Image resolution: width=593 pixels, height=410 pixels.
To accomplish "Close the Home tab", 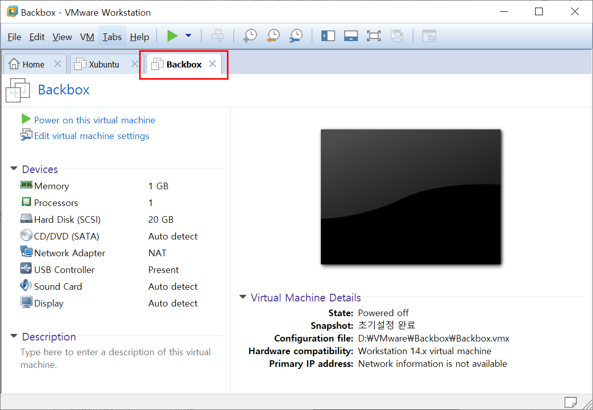I will [57, 64].
